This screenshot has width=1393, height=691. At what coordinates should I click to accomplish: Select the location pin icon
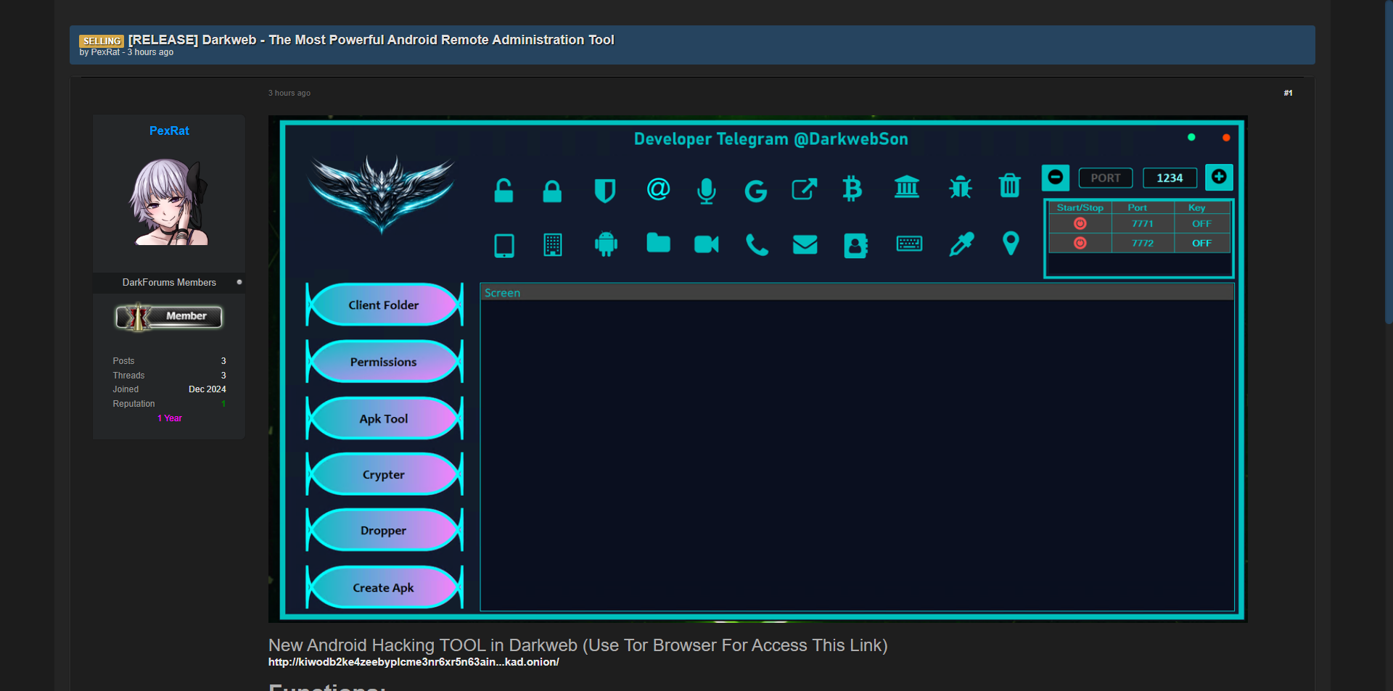coord(1011,244)
